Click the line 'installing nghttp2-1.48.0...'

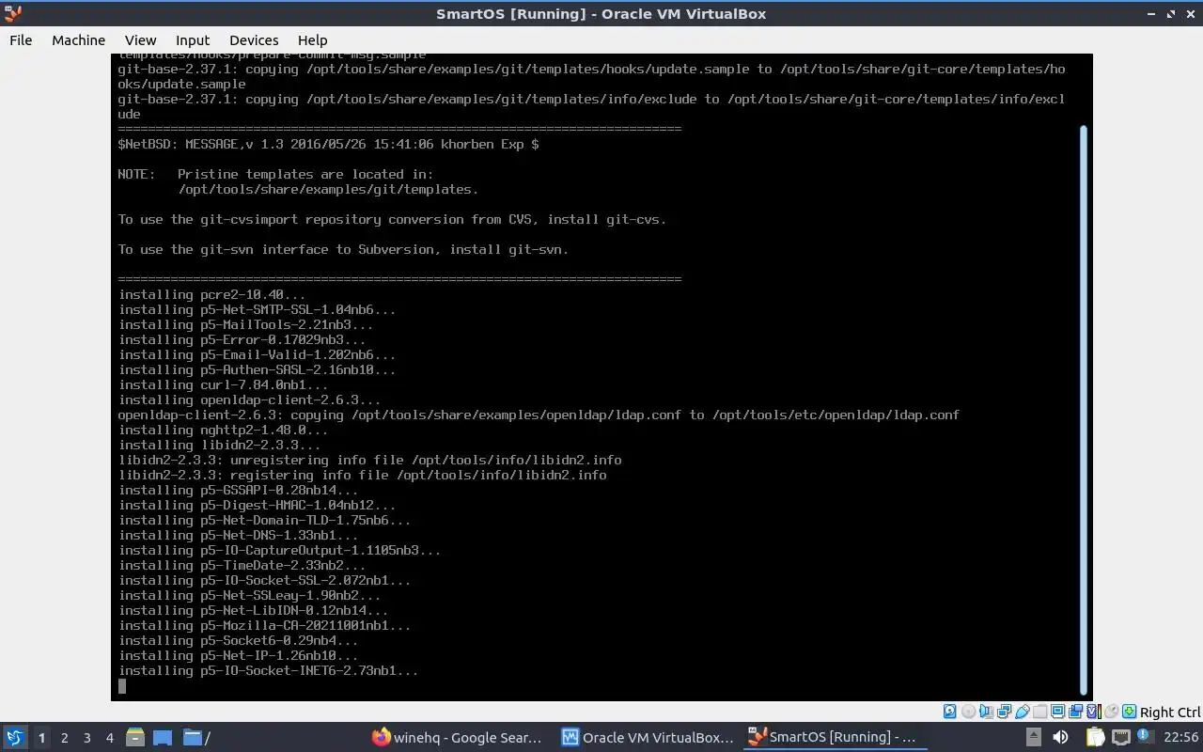click(x=223, y=430)
